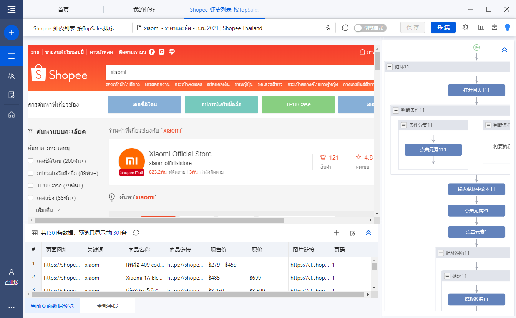
Task: Open Shopee Facebook icon link
Action: (x=152, y=52)
